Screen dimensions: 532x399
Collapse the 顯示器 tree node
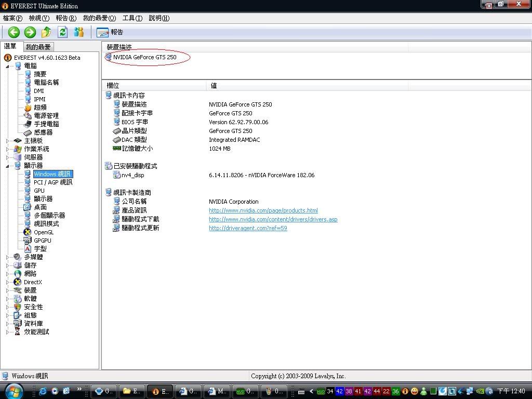click(x=8, y=166)
